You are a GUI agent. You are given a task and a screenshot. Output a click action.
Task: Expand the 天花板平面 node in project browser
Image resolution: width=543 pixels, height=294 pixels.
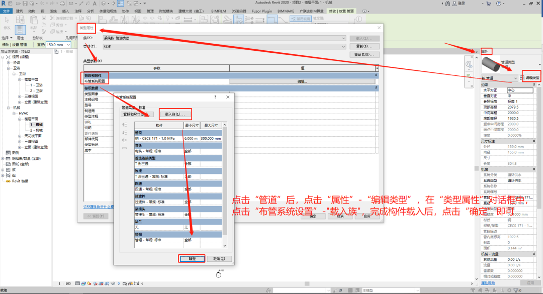20,136
